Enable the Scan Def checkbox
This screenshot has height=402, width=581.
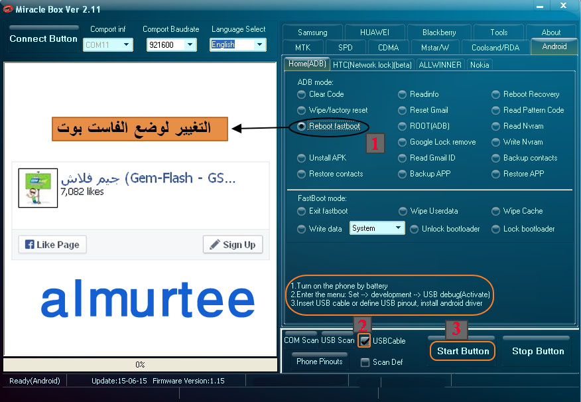click(x=365, y=362)
